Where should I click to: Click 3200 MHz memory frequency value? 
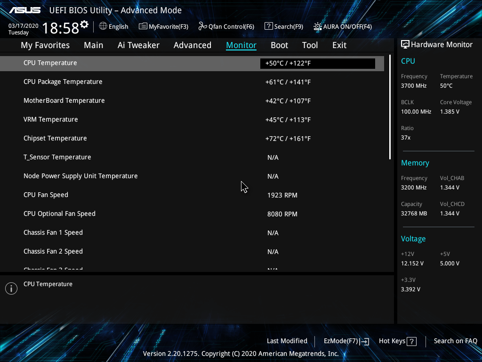[414, 188]
